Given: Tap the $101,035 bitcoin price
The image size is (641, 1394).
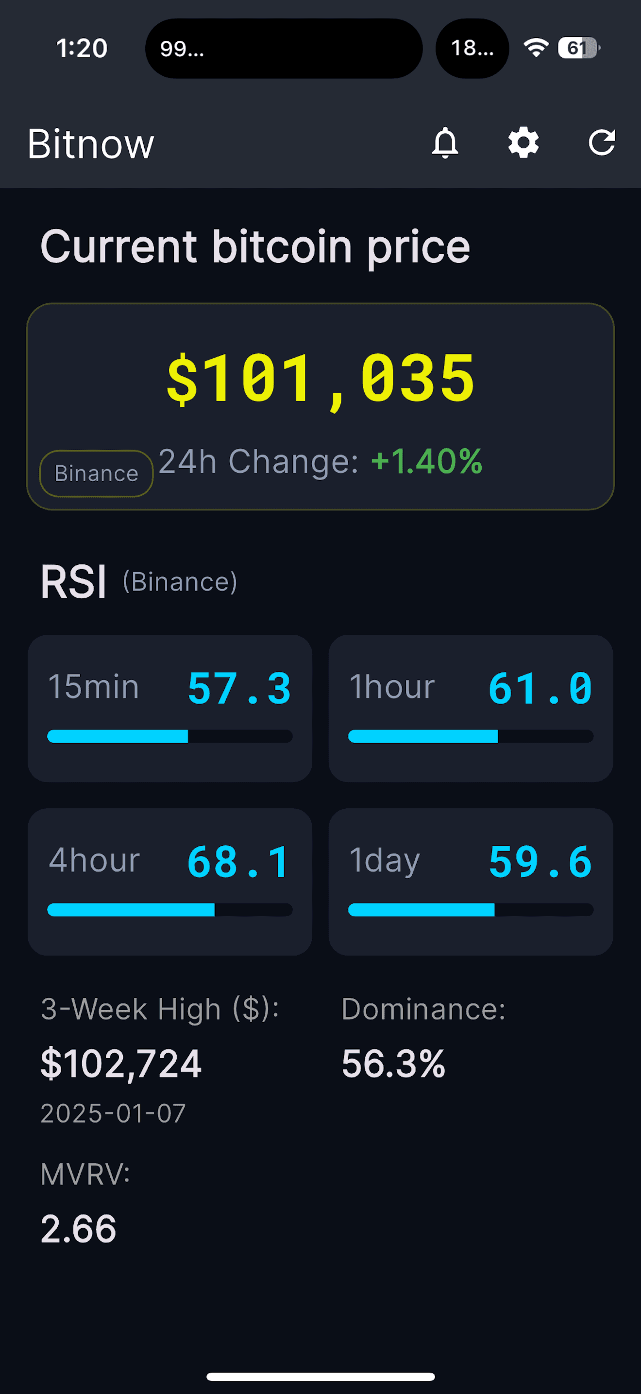Looking at the screenshot, I should point(320,378).
